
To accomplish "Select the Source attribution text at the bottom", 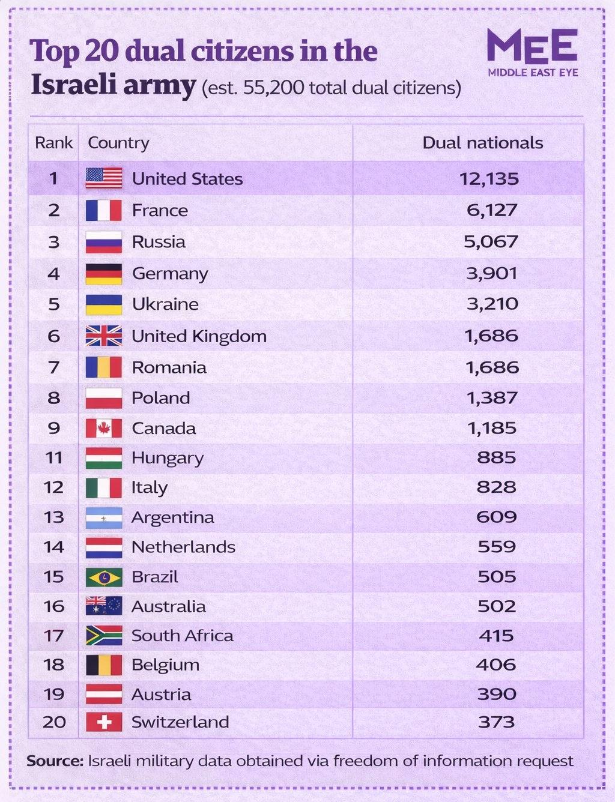I will [x=300, y=761].
